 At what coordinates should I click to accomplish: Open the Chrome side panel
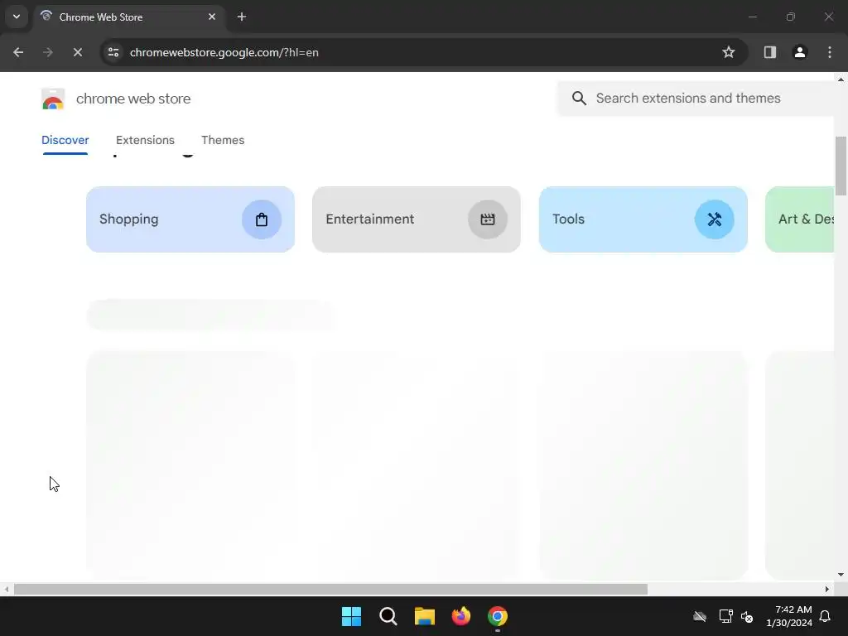(x=770, y=52)
